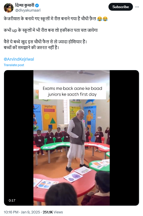Click the दिव्या कुमारी display name
The image size is (143, 216).
pos(25,5)
